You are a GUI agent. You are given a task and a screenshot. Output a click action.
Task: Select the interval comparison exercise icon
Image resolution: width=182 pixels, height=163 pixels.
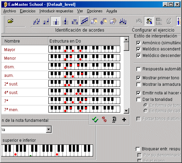click(x=36, y=21)
